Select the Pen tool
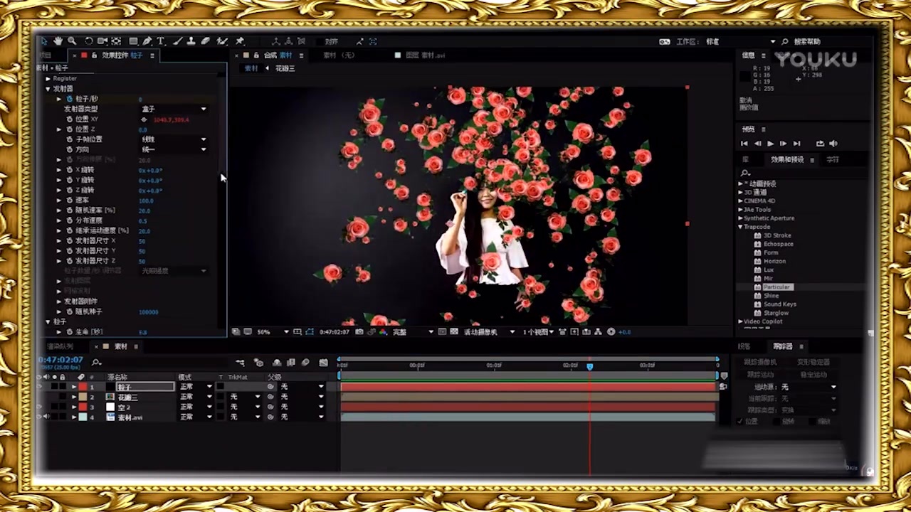 pos(147,41)
